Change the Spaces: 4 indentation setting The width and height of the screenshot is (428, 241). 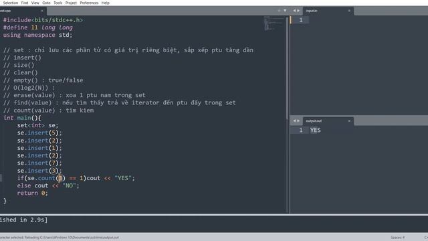[x=398, y=238]
